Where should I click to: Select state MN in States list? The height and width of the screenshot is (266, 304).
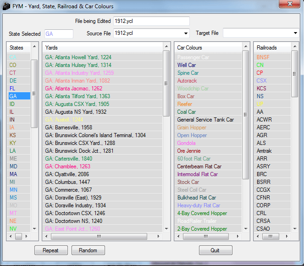19,189
